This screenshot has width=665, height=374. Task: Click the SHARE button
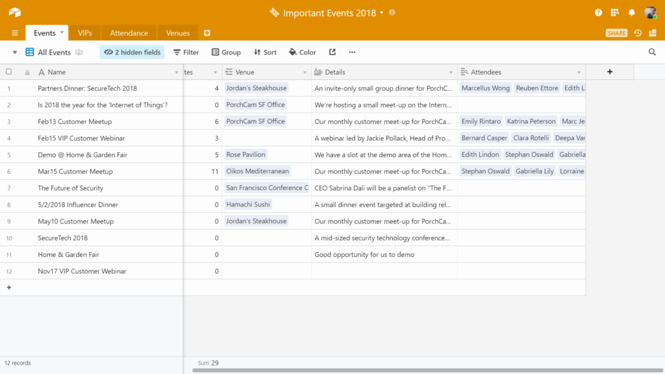[x=616, y=33]
